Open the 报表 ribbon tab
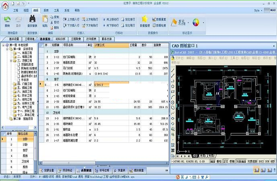This screenshot has height=181, width=277. [46, 9]
